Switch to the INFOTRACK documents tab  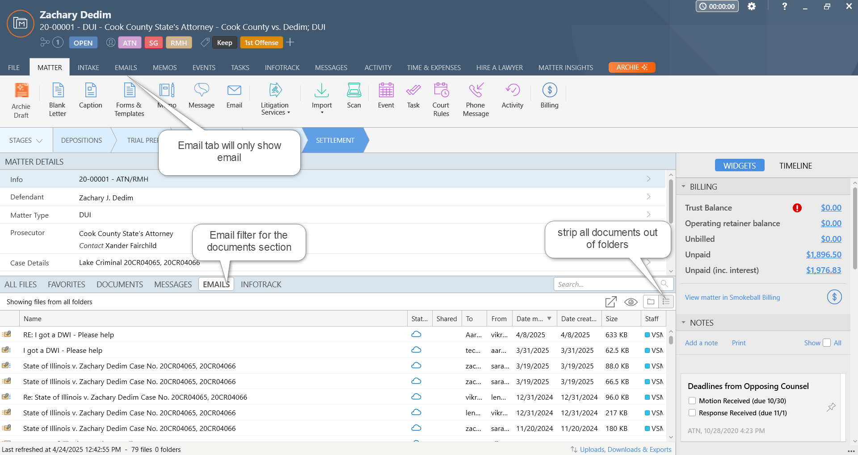[261, 285]
